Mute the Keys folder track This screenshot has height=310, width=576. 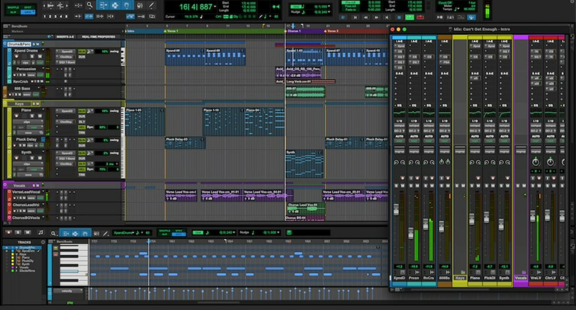[x=38, y=104]
